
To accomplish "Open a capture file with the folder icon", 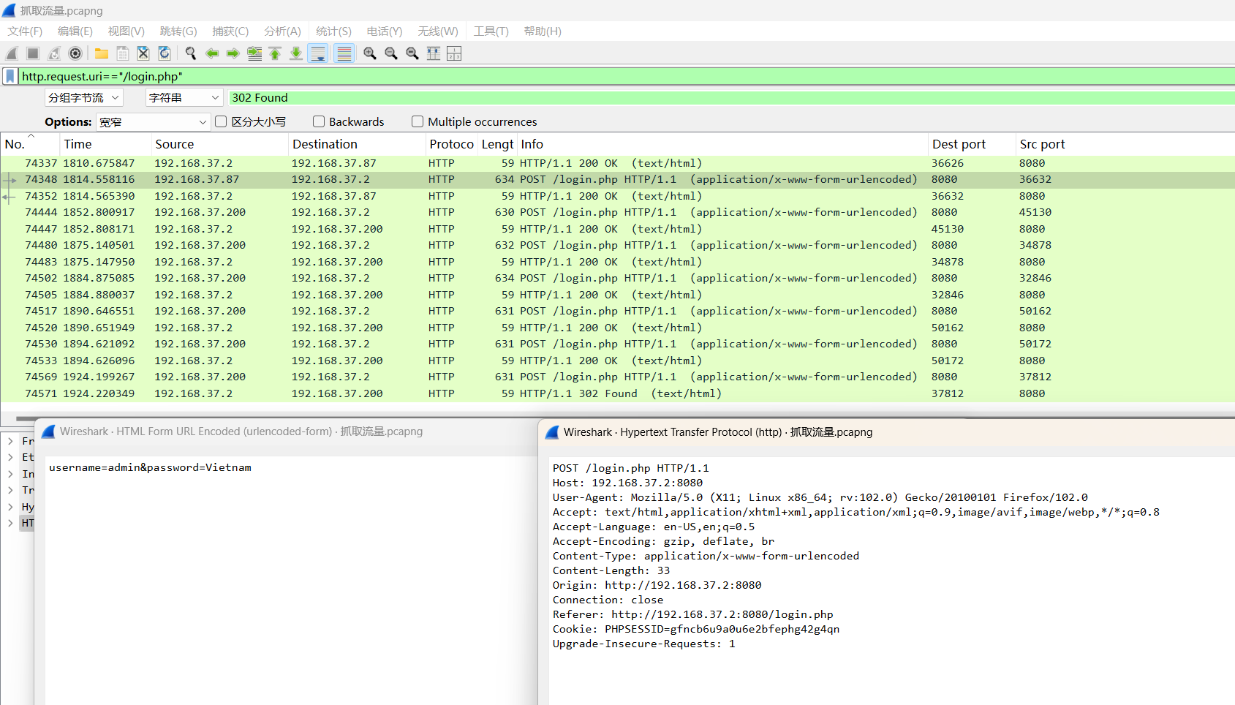I will coord(102,53).
